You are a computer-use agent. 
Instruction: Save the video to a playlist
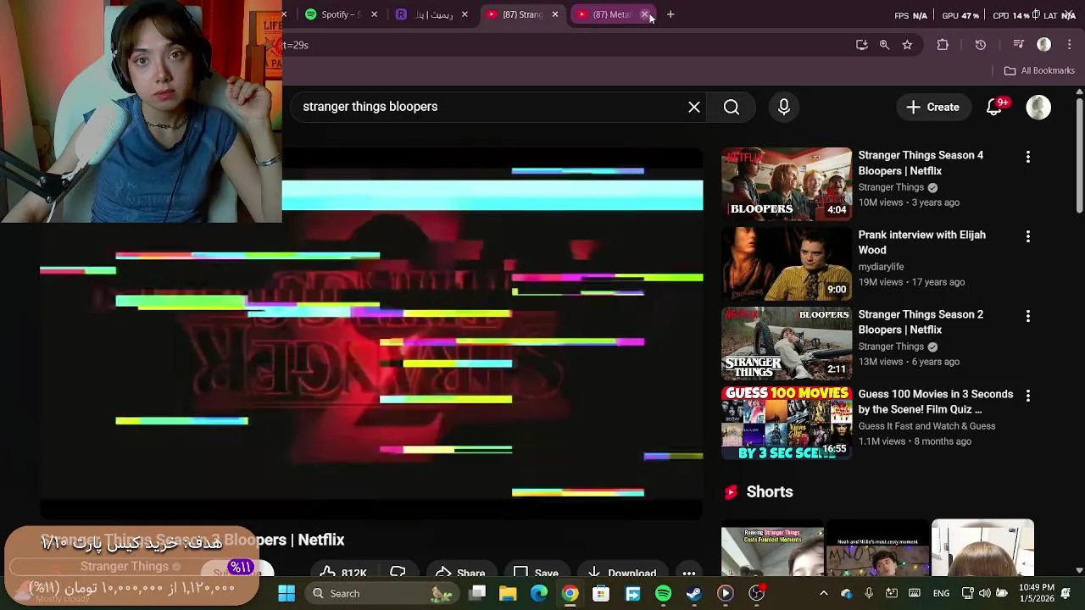click(536, 574)
